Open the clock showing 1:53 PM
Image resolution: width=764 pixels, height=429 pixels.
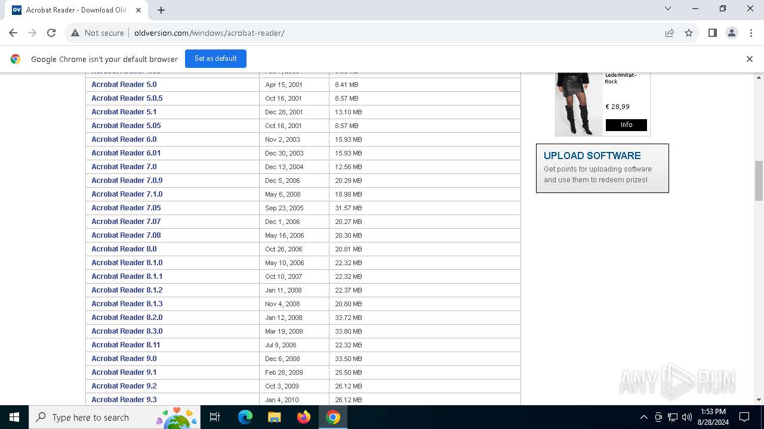click(x=713, y=417)
